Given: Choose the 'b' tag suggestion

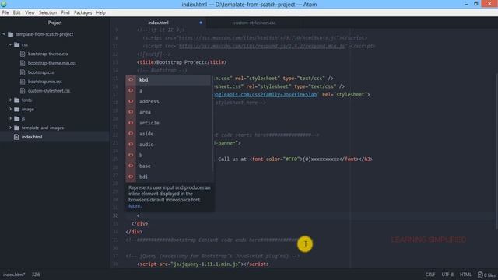Looking at the screenshot, I should tap(168, 156).
